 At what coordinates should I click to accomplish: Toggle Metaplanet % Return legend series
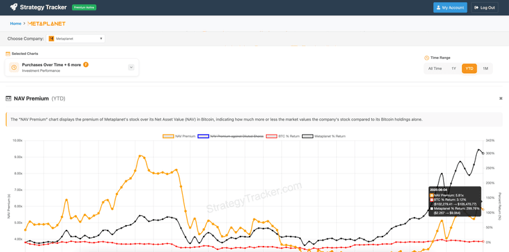point(323,137)
